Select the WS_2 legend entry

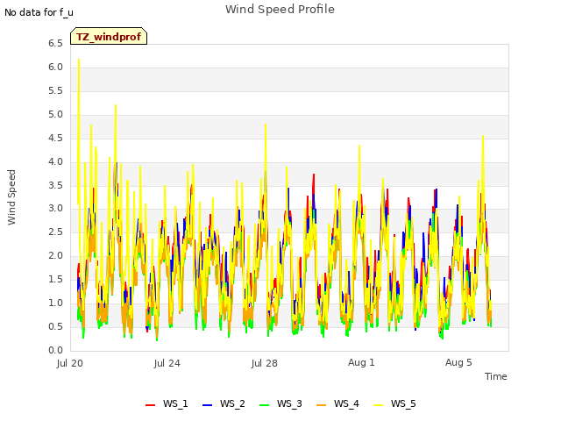(x=224, y=403)
